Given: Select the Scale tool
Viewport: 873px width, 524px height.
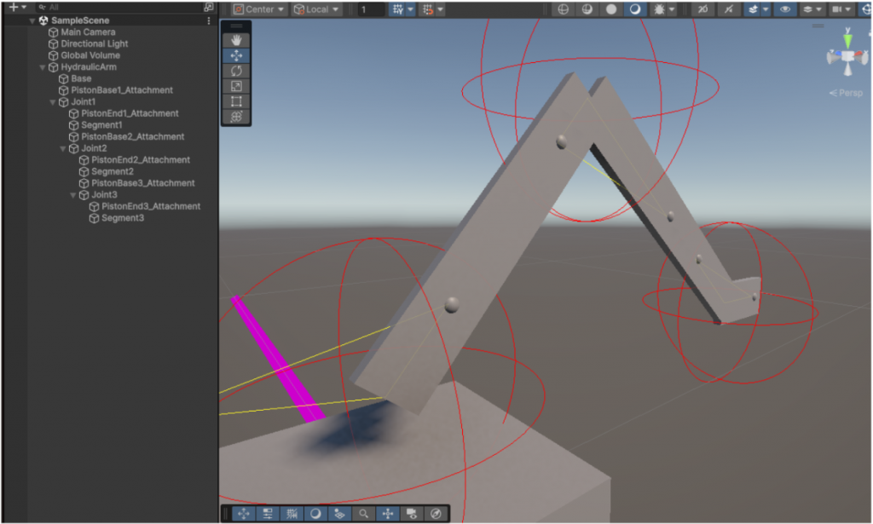Looking at the screenshot, I should pyautogui.click(x=237, y=85).
